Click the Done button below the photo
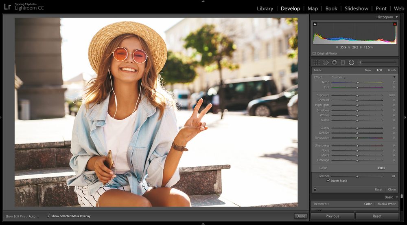Image resolution: width=407 pixels, height=225 pixels. tap(300, 216)
